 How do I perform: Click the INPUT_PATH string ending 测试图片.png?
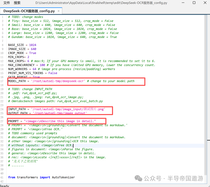click(x=68, y=109)
